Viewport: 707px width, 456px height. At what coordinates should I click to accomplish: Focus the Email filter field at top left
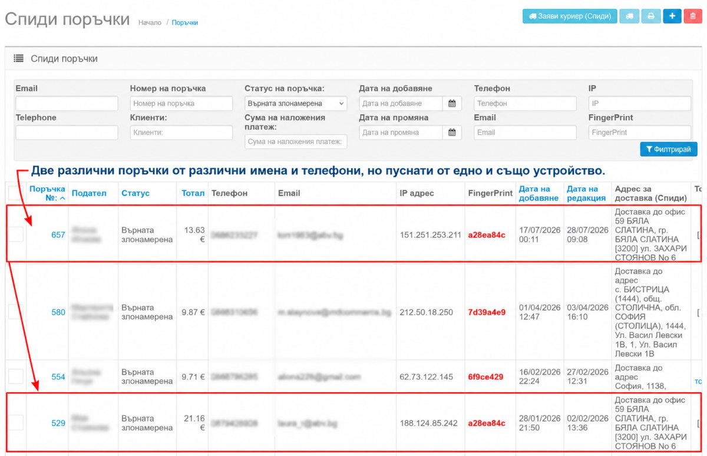pyautogui.click(x=67, y=104)
